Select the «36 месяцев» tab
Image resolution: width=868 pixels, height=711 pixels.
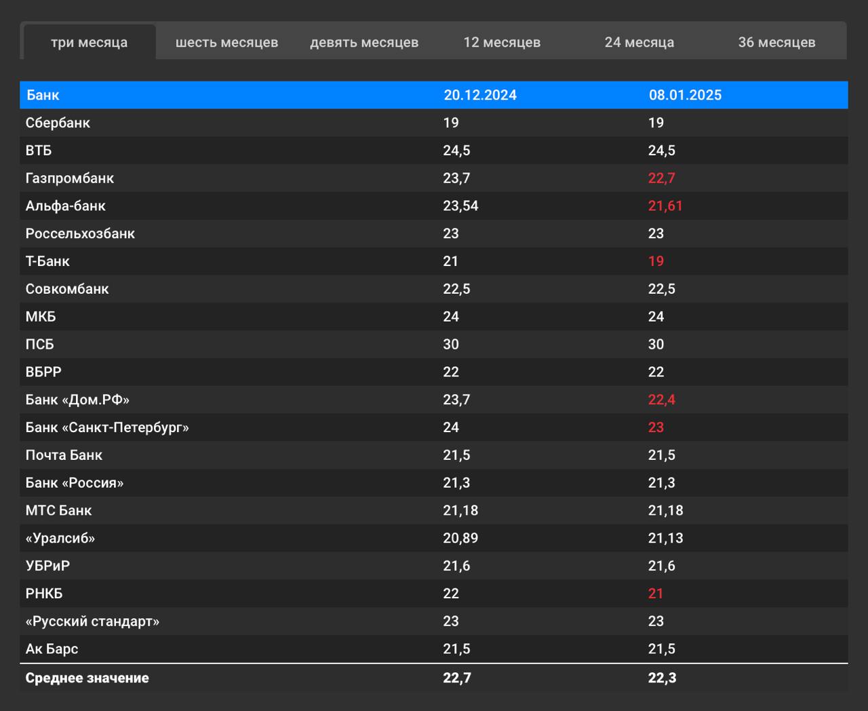(x=776, y=42)
